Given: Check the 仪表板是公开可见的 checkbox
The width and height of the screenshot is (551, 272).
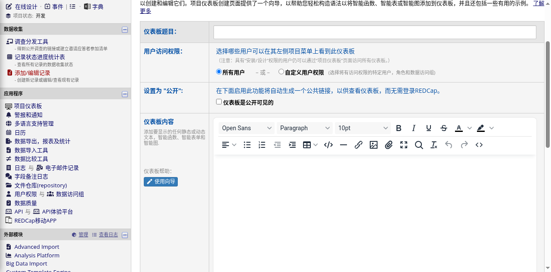Looking at the screenshot, I should [219, 102].
